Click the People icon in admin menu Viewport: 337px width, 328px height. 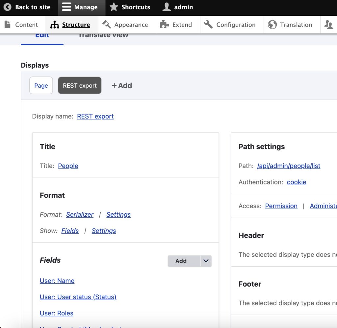329,24
